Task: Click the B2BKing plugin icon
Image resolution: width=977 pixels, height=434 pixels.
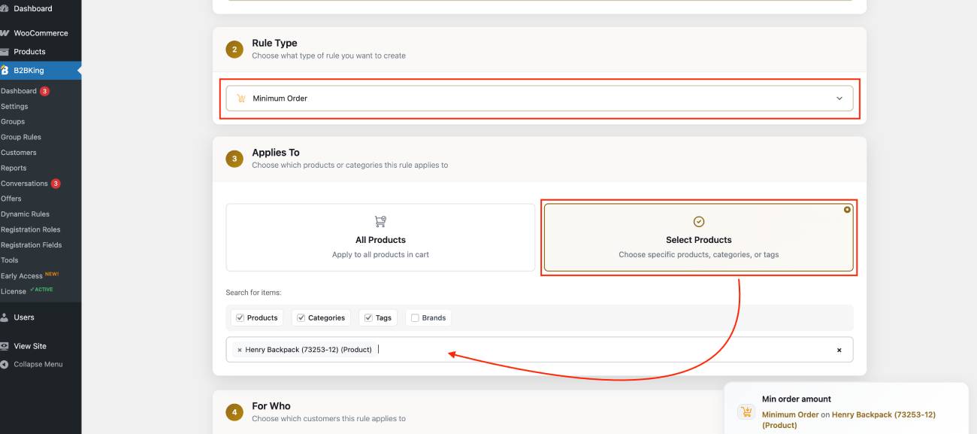Action: click(x=5, y=70)
